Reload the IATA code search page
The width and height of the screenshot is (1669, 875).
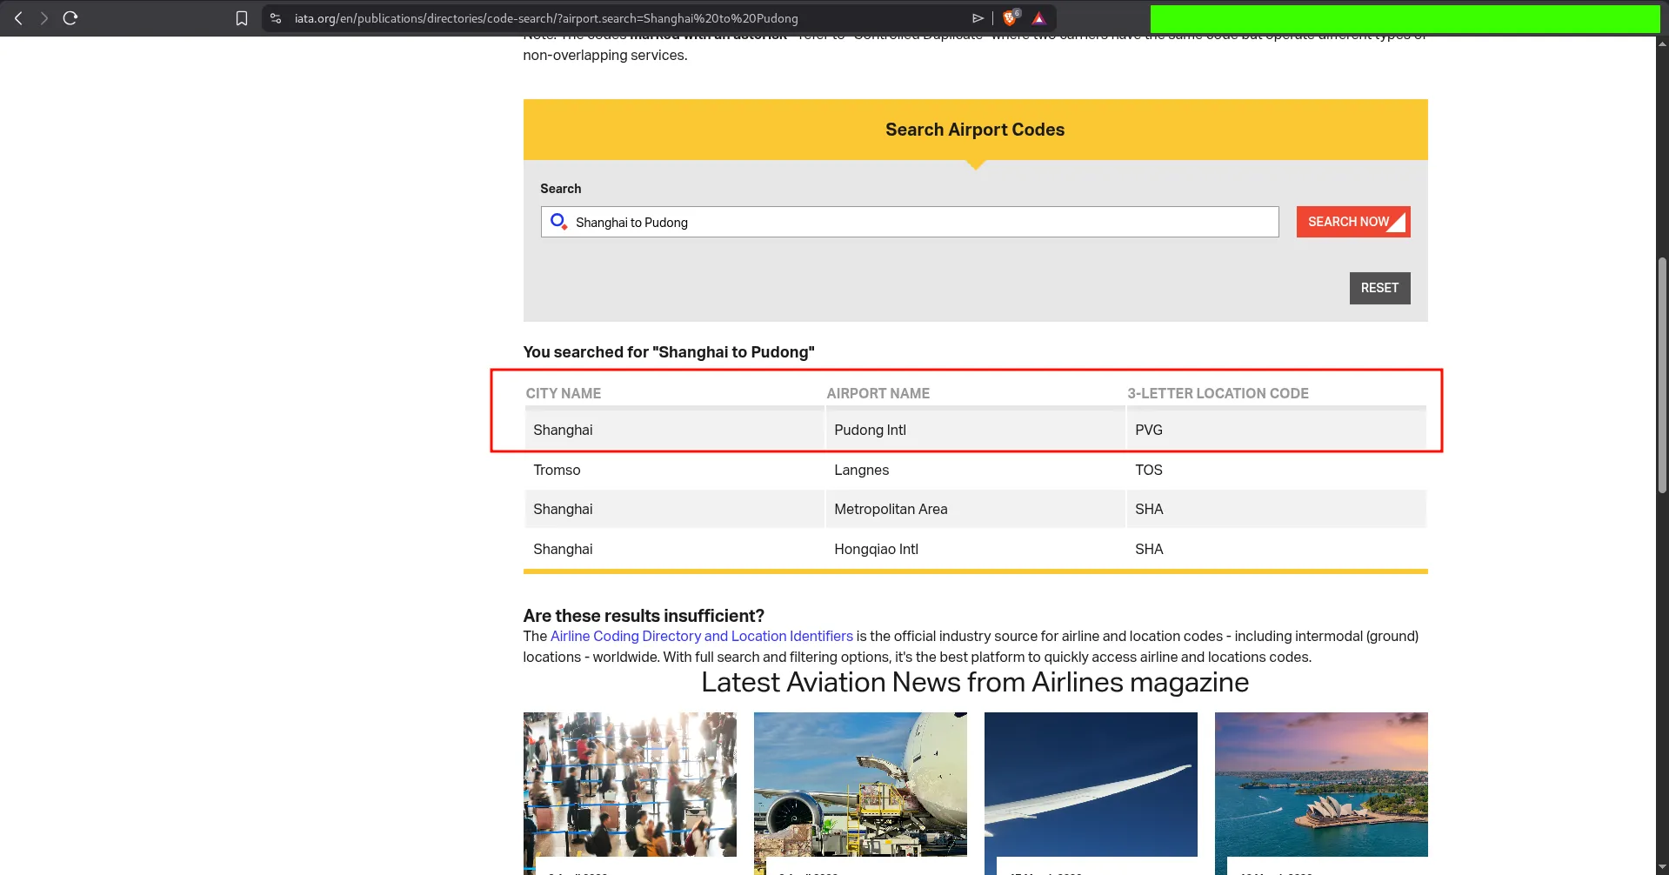(x=70, y=18)
